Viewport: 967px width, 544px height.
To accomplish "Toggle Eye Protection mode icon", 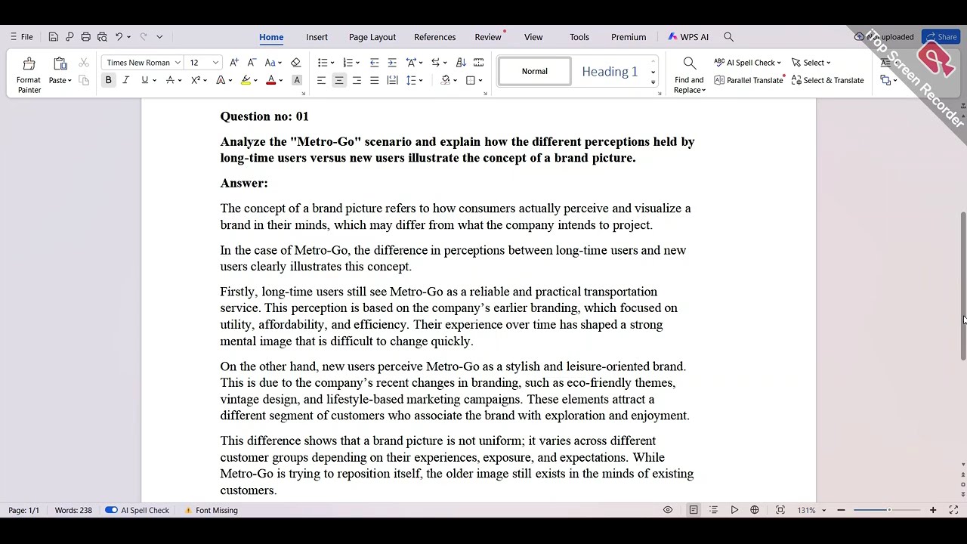I will 668,510.
